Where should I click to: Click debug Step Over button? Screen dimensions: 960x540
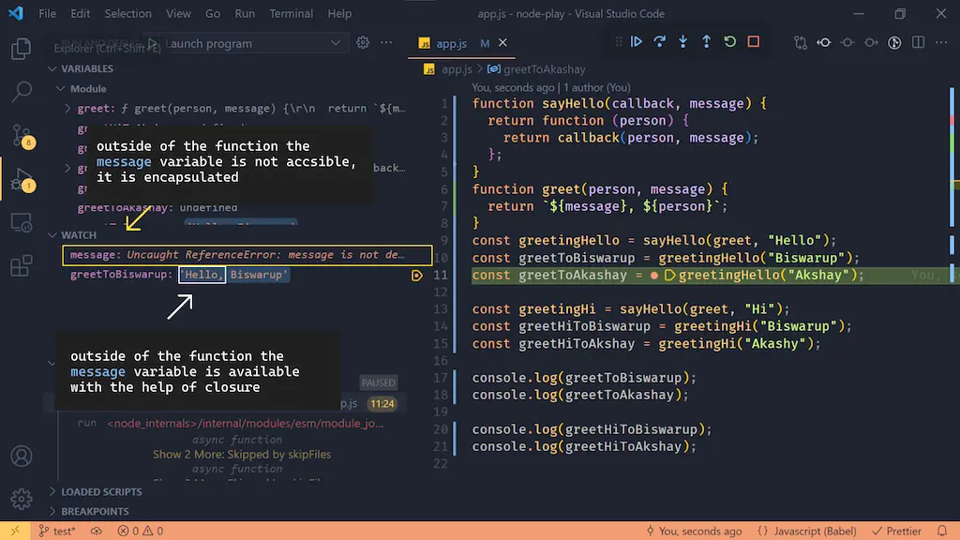pos(659,41)
